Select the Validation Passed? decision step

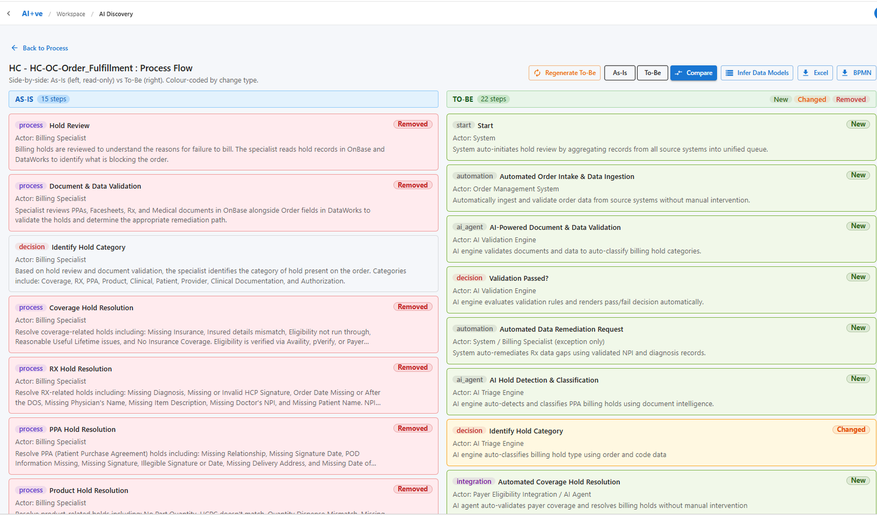point(662,290)
